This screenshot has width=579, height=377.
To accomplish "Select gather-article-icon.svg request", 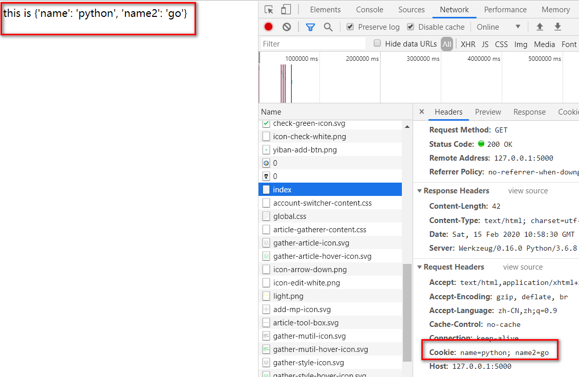I will (x=330, y=243).
